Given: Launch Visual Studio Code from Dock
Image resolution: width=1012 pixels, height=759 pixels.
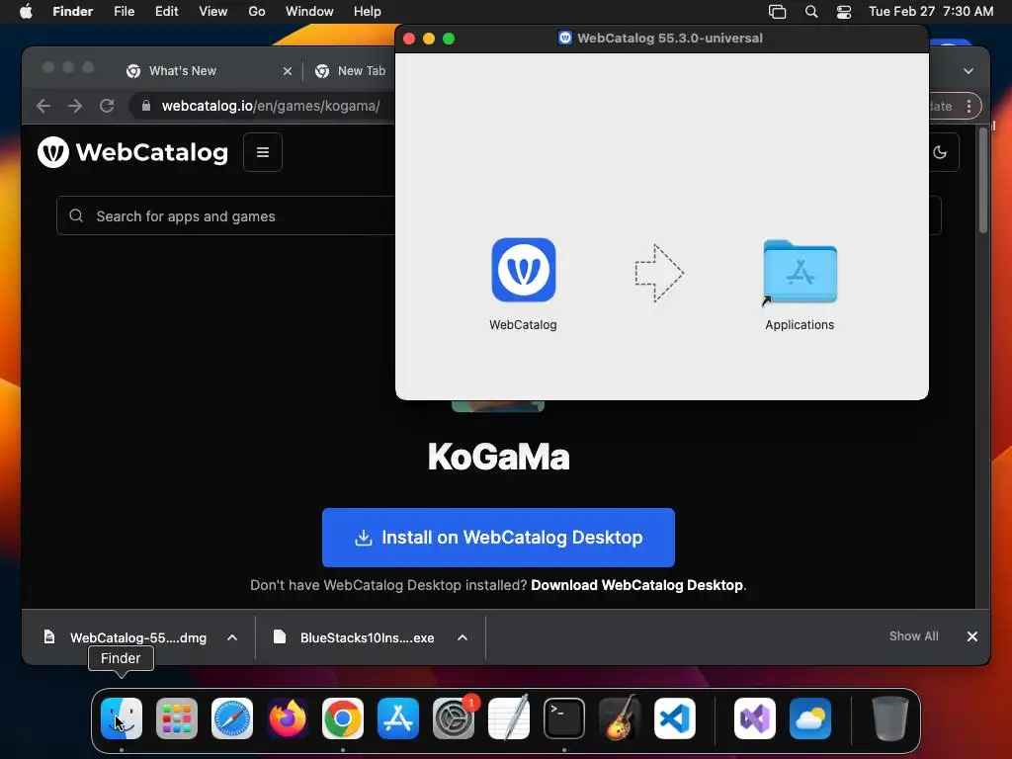Looking at the screenshot, I should click(x=675, y=718).
